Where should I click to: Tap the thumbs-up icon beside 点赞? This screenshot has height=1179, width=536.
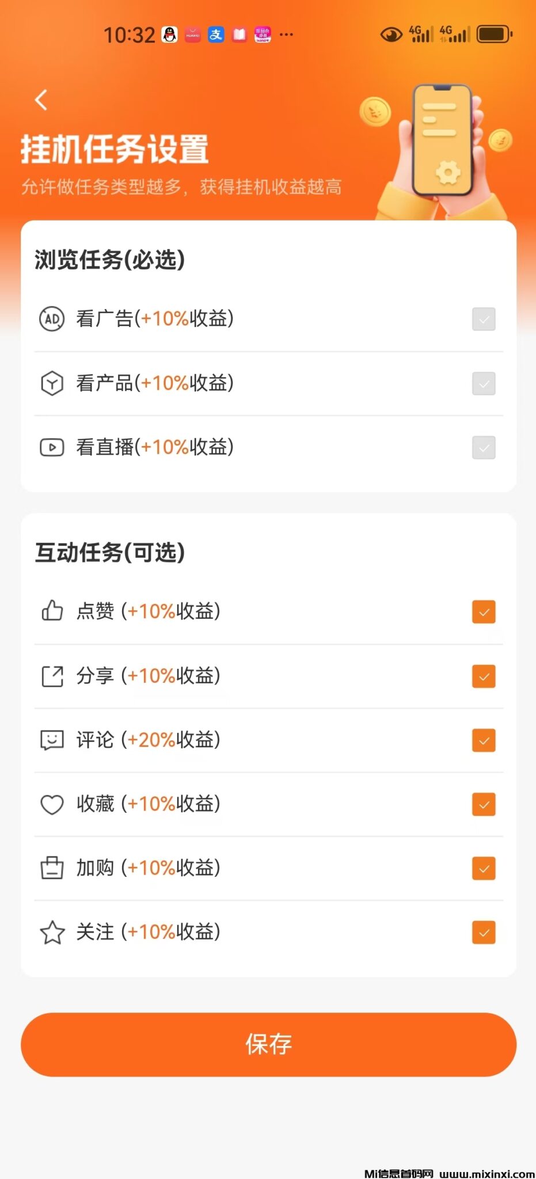52,611
